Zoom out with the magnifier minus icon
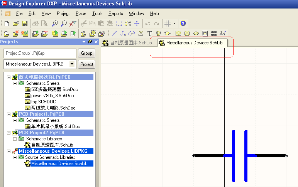 64,24
